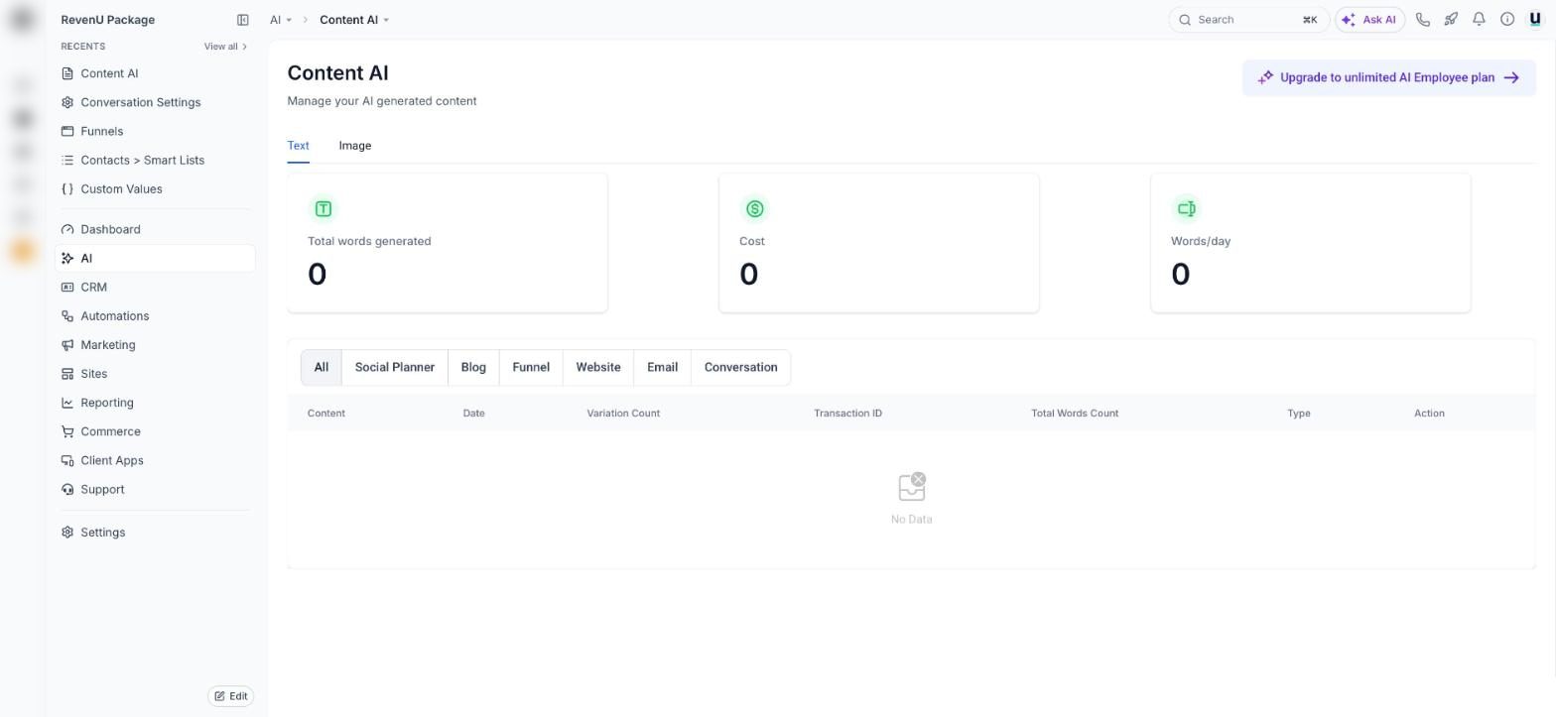Open Custom Values from recents
Screen dimensions: 1556x717
pos(156,188)
